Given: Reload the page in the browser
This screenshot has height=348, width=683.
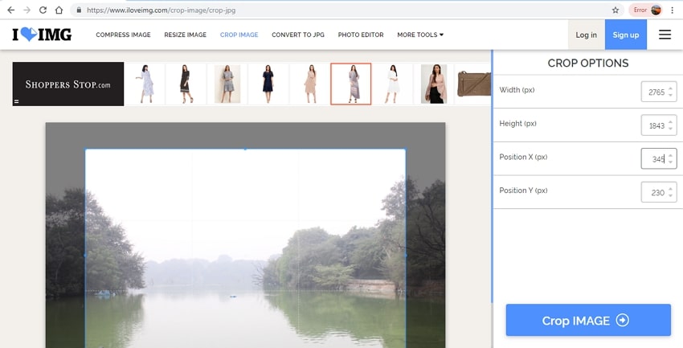Looking at the screenshot, I should click(43, 10).
